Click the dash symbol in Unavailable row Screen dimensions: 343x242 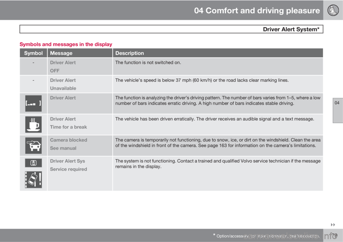(x=33, y=80)
